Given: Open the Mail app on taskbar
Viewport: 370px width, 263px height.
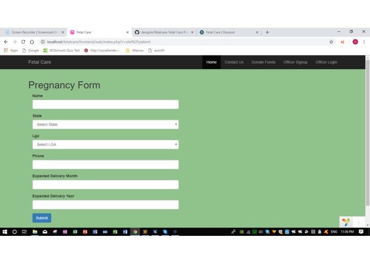Looking at the screenshot, I should [x=45, y=232].
